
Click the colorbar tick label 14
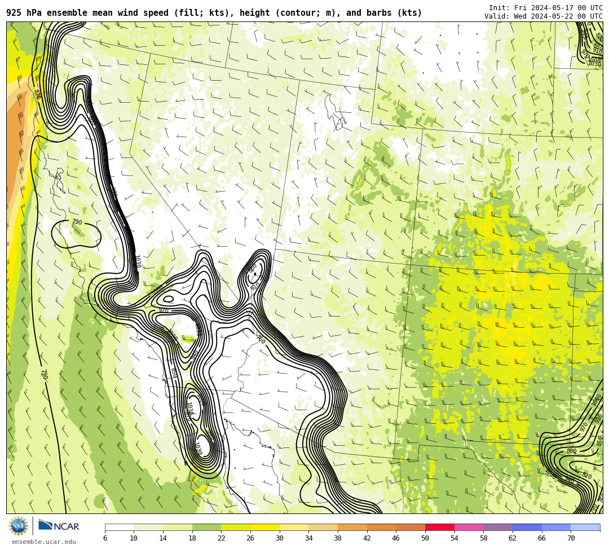[163, 538]
